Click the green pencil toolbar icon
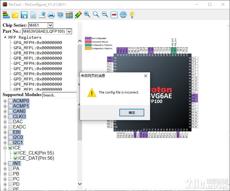The image size is (230, 191). point(78,15)
